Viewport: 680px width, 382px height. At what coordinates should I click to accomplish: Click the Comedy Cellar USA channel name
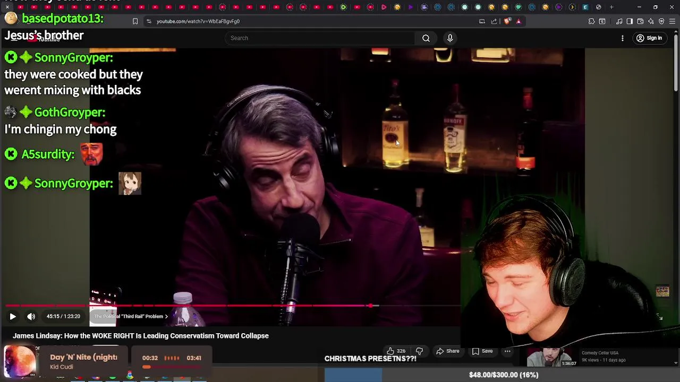[x=600, y=353]
